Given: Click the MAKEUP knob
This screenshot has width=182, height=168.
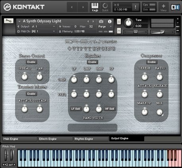Looking at the screenshot, I should [x=145, y=112].
